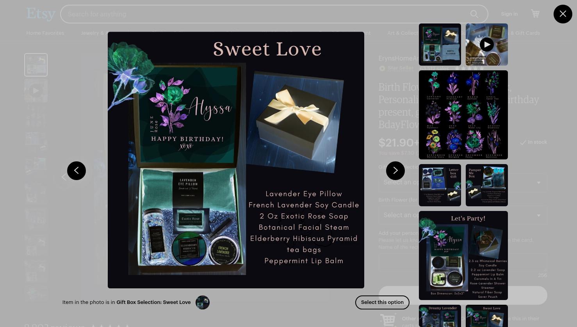
Task: Close the image lightbox overlay
Action: [x=563, y=14]
